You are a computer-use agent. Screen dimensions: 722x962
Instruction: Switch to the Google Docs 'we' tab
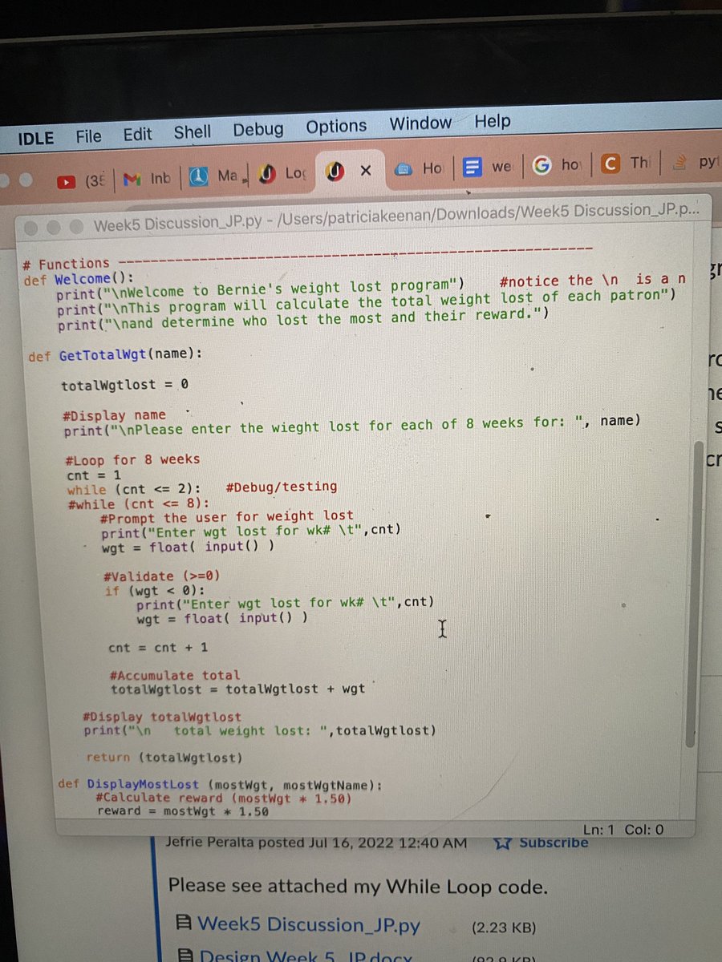[x=488, y=168]
